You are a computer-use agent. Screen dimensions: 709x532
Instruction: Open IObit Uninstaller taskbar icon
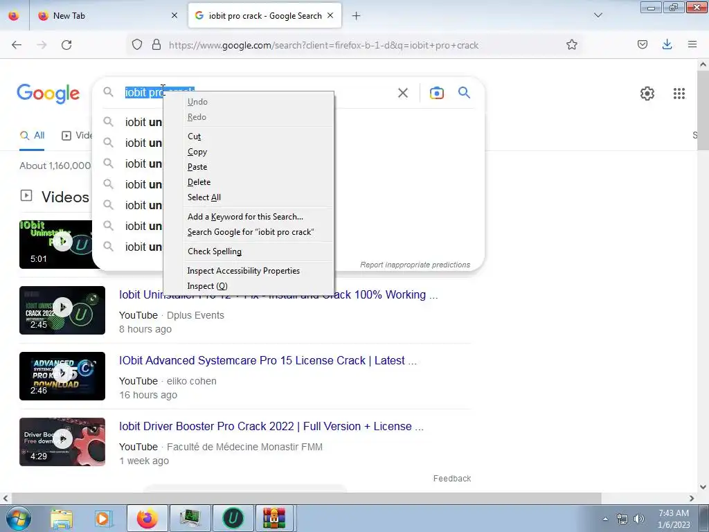click(233, 518)
